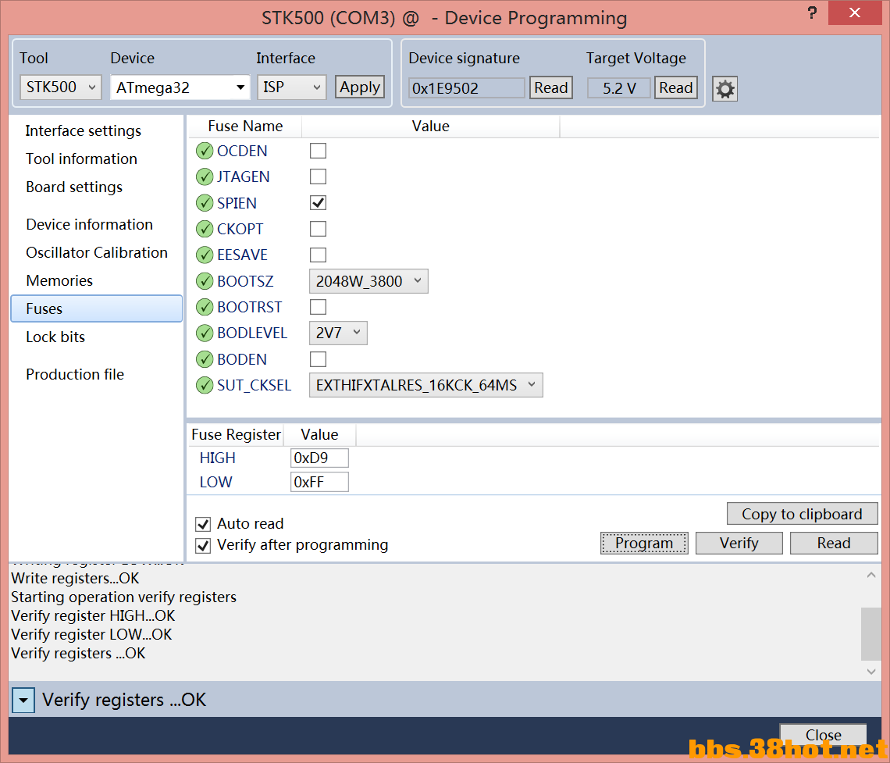The height and width of the screenshot is (763, 890).
Task: Click the OCDEN fuse status check icon
Action: tap(205, 151)
